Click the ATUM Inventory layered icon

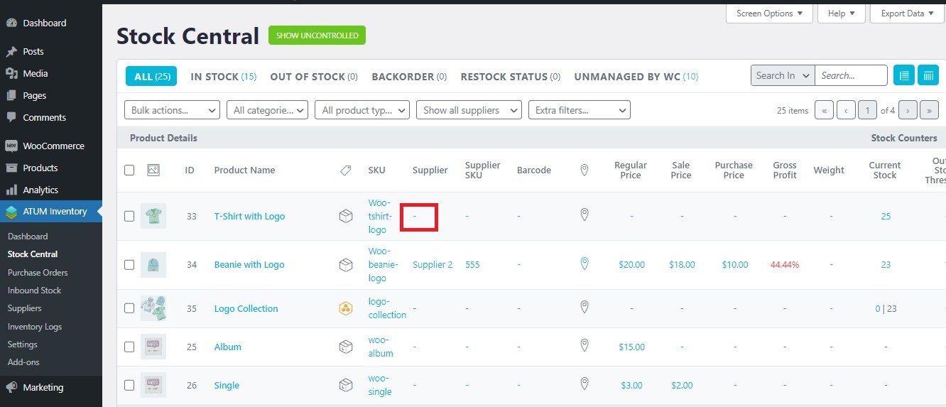tap(11, 211)
